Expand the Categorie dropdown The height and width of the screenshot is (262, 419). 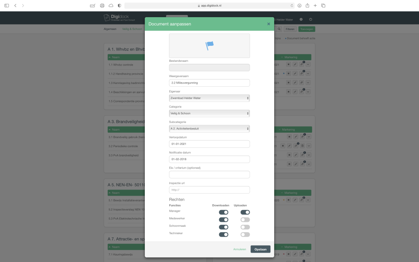[x=209, y=113]
